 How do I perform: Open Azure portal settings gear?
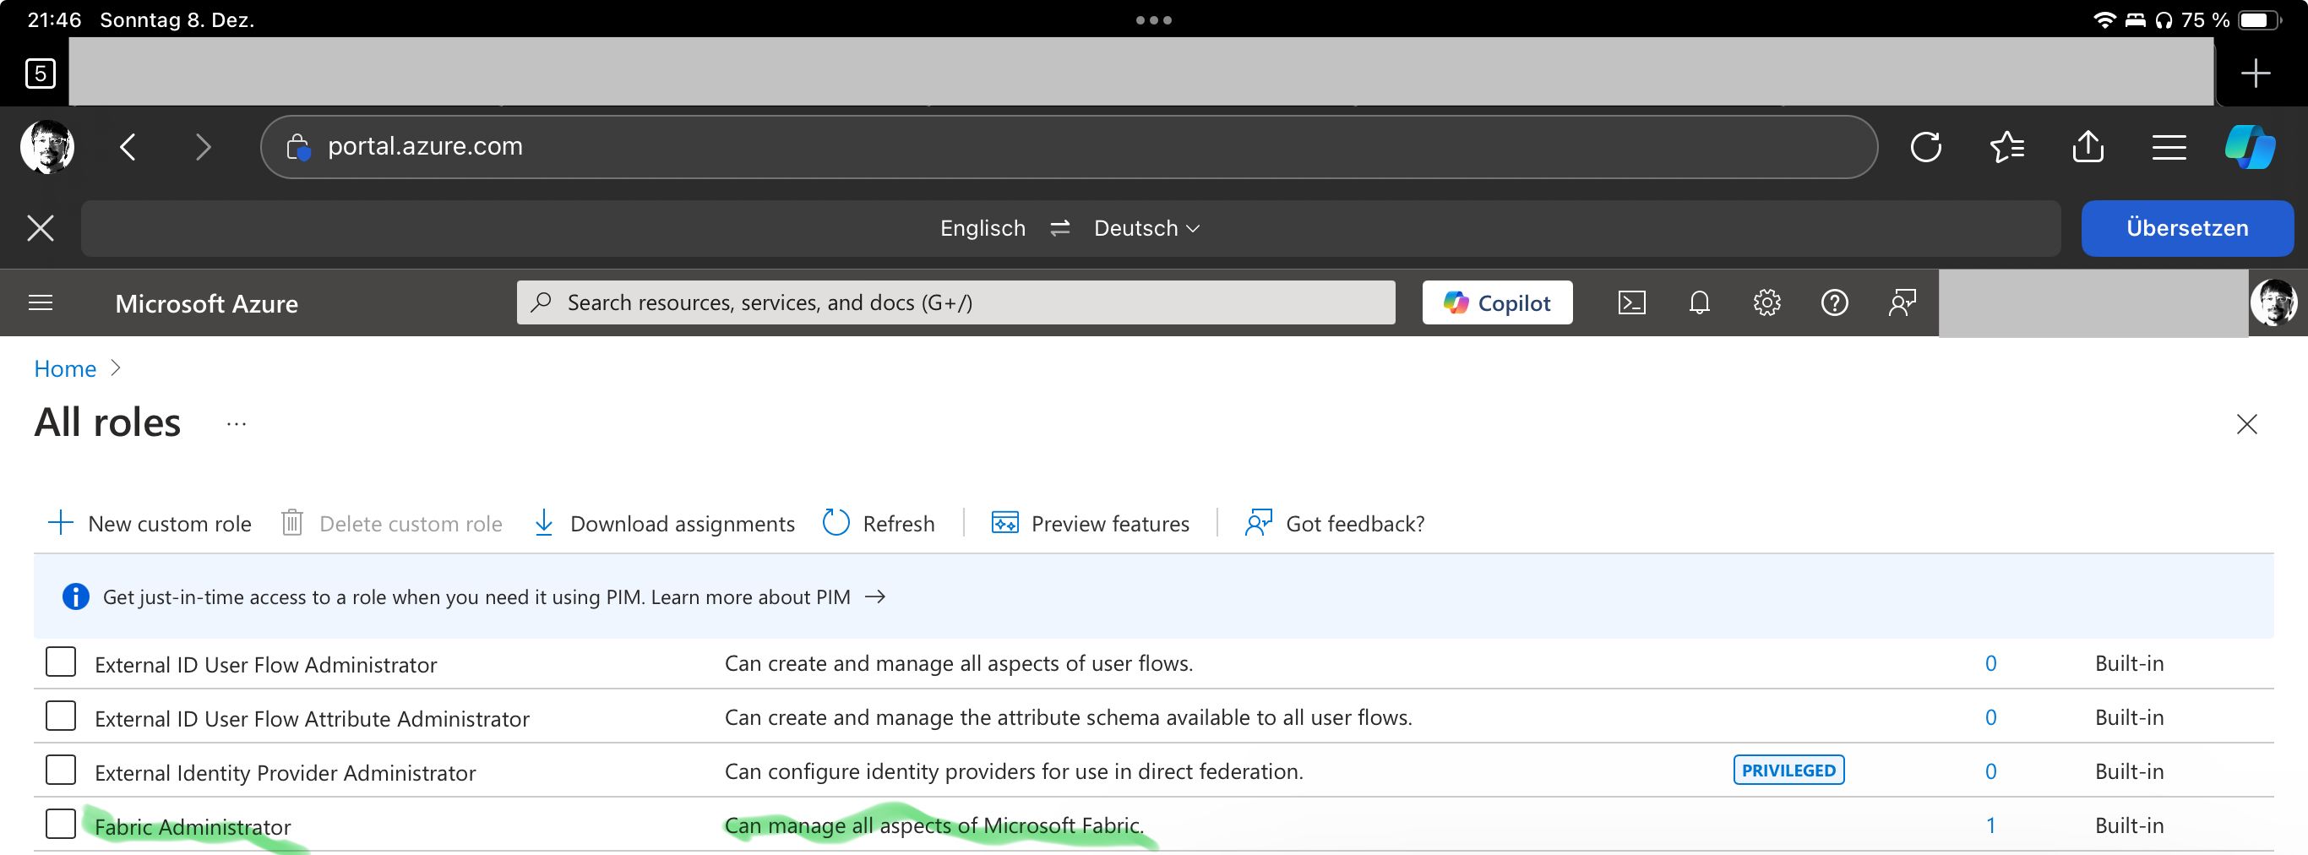(x=1766, y=303)
